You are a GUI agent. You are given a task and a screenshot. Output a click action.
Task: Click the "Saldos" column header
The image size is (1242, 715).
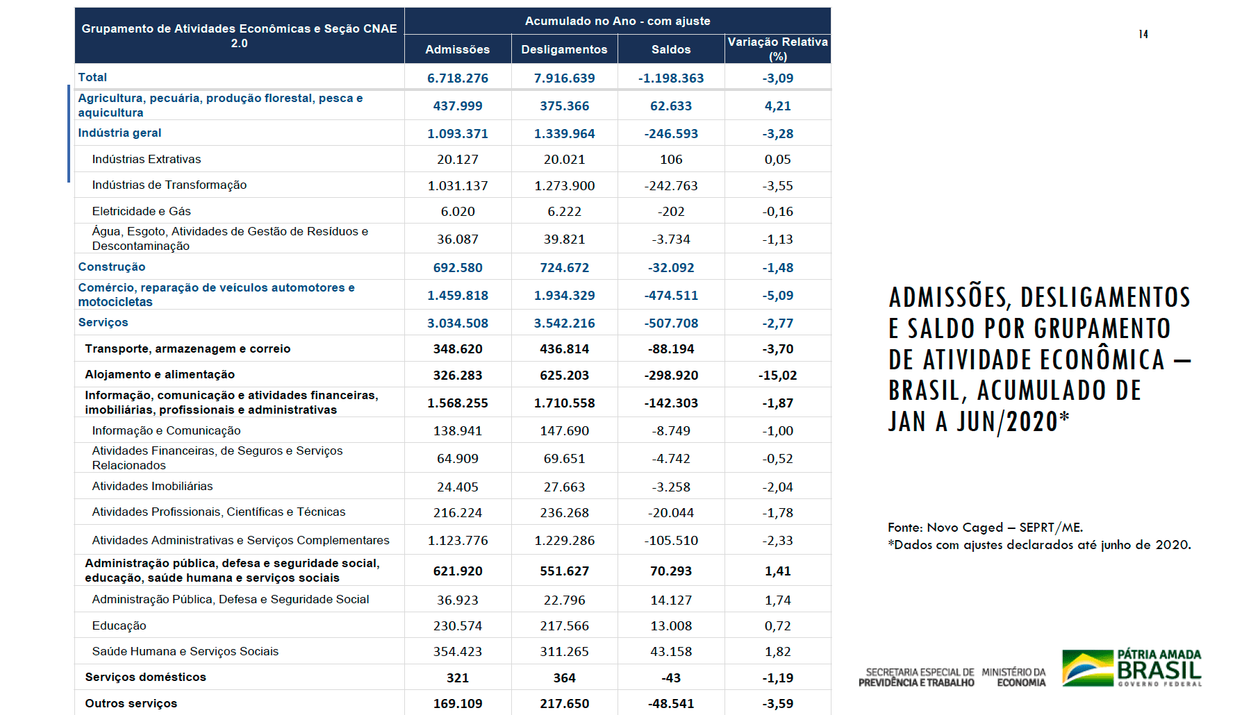tap(671, 49)
